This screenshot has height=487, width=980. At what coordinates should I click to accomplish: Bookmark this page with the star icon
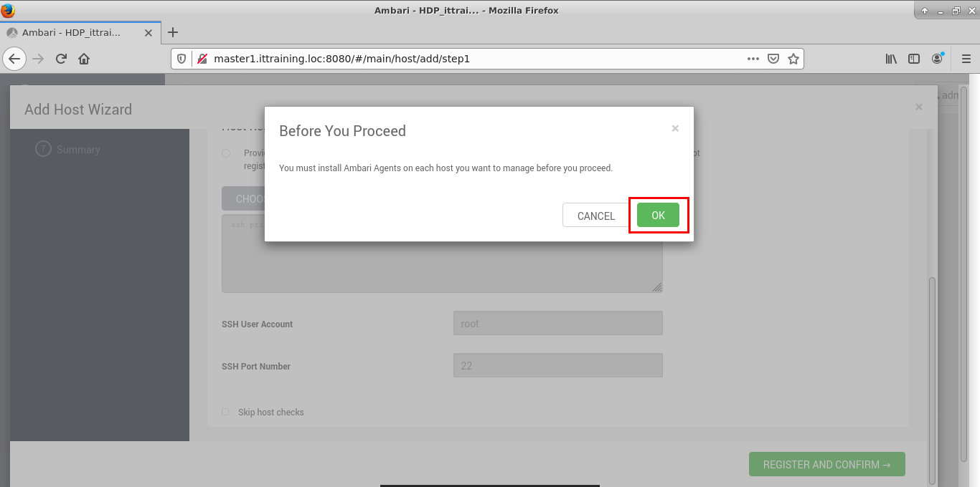click(793, 59)
